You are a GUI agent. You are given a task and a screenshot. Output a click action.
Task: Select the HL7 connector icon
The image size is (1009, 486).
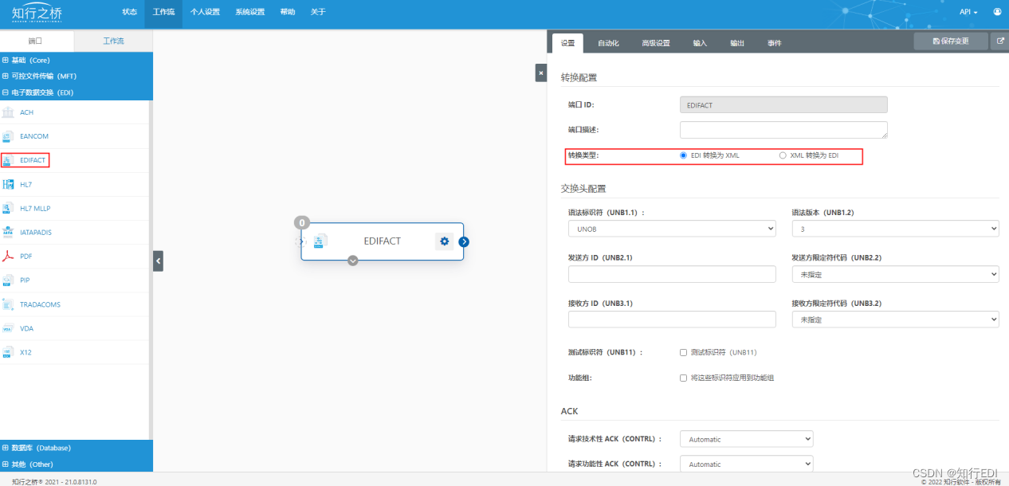[x=8, y=184]
